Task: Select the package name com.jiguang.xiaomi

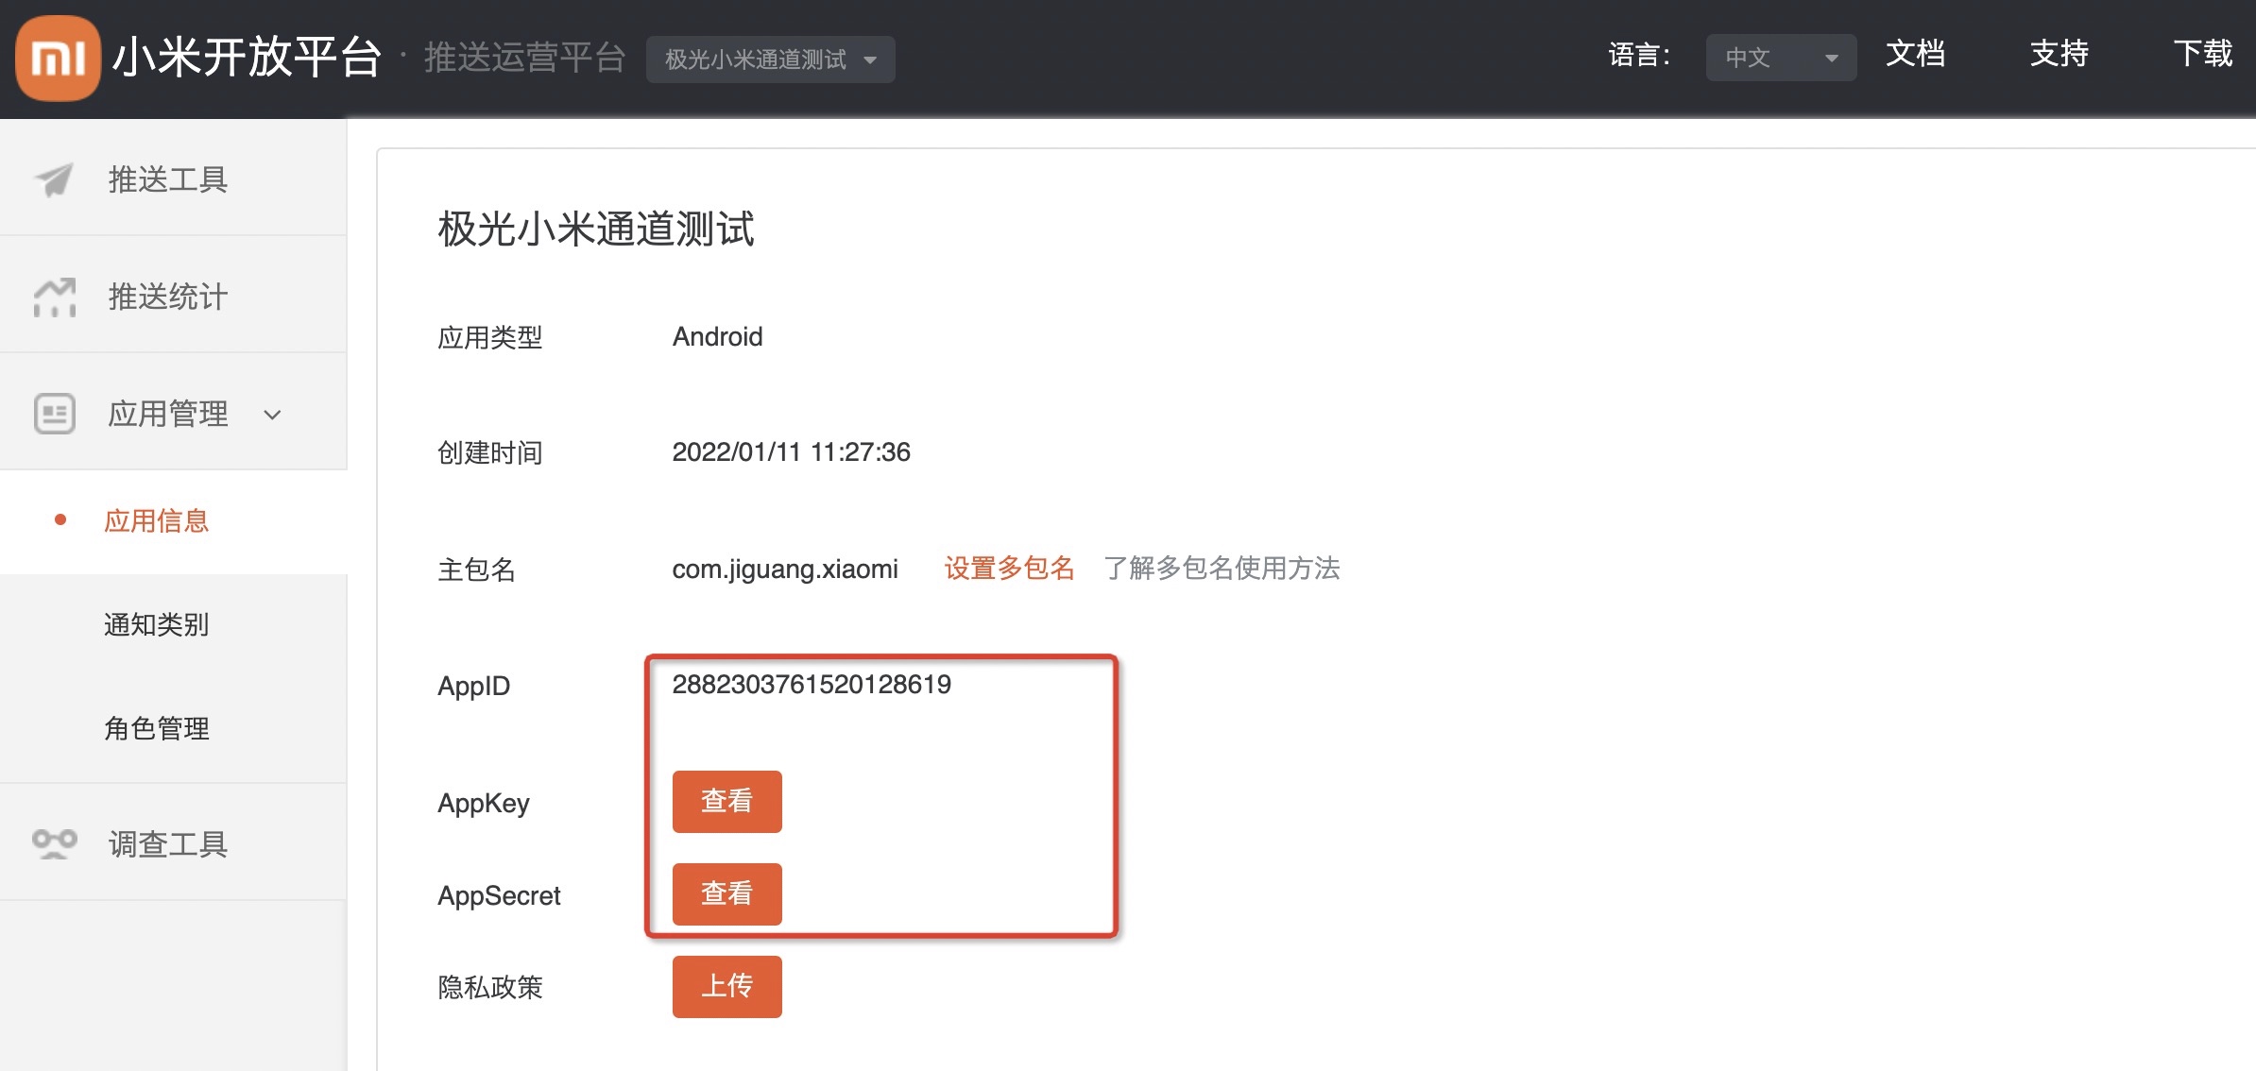Action: (785, 569)
